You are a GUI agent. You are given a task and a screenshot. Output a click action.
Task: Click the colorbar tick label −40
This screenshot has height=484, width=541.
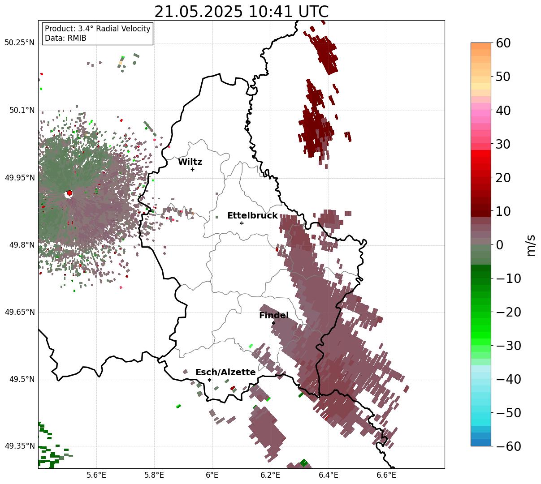tap(508, 379)
